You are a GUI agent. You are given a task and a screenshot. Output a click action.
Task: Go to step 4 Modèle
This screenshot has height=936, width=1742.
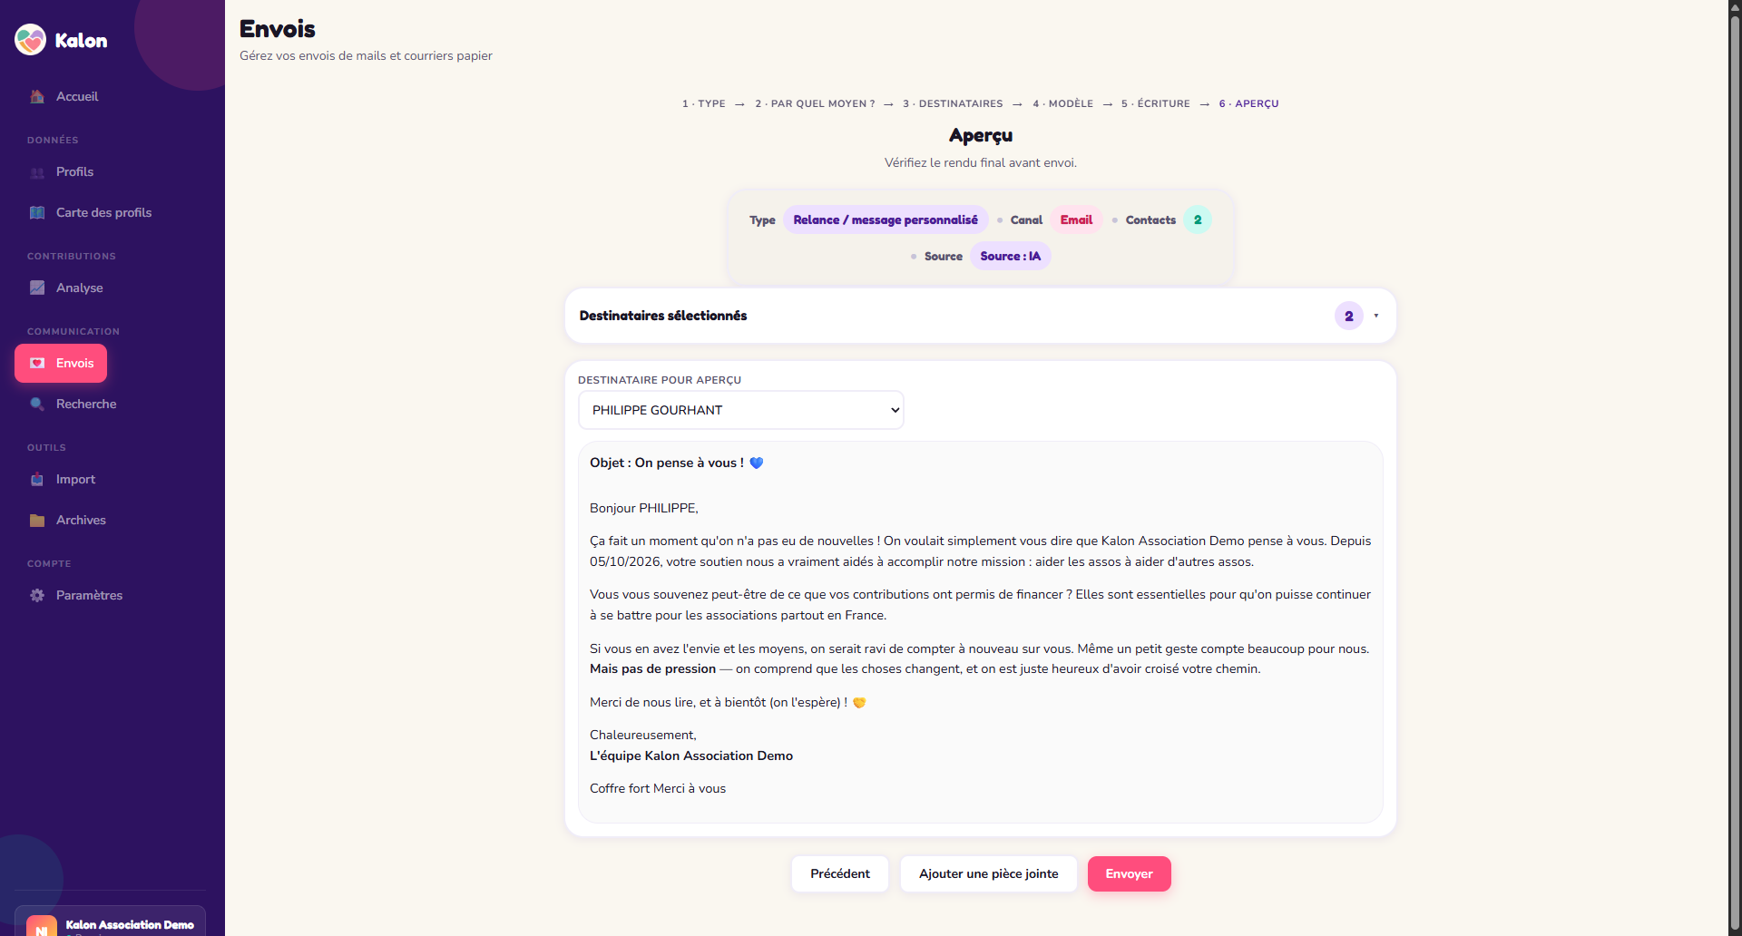point(1063,103)
